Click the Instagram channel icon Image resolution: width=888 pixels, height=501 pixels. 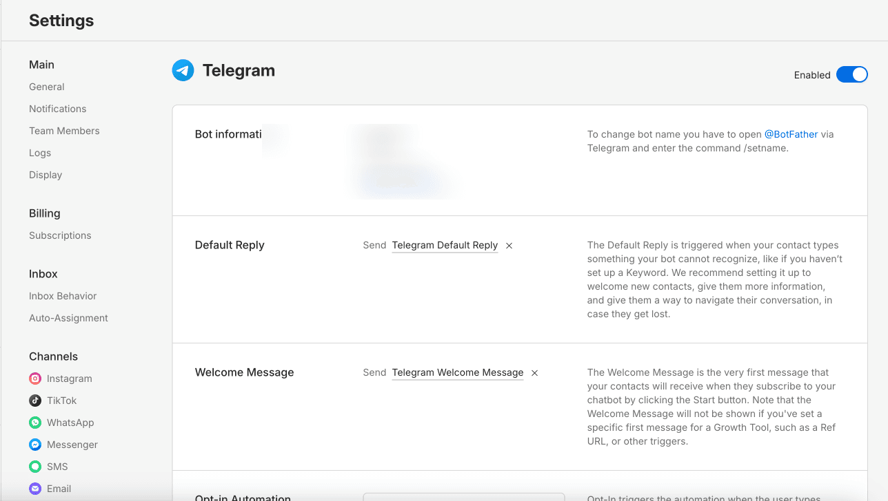(x=35, y=379)
